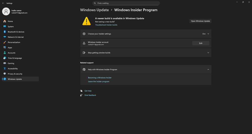Click the Windows Insider account person icon
The image size is (252, 134).
click(84, 43)
